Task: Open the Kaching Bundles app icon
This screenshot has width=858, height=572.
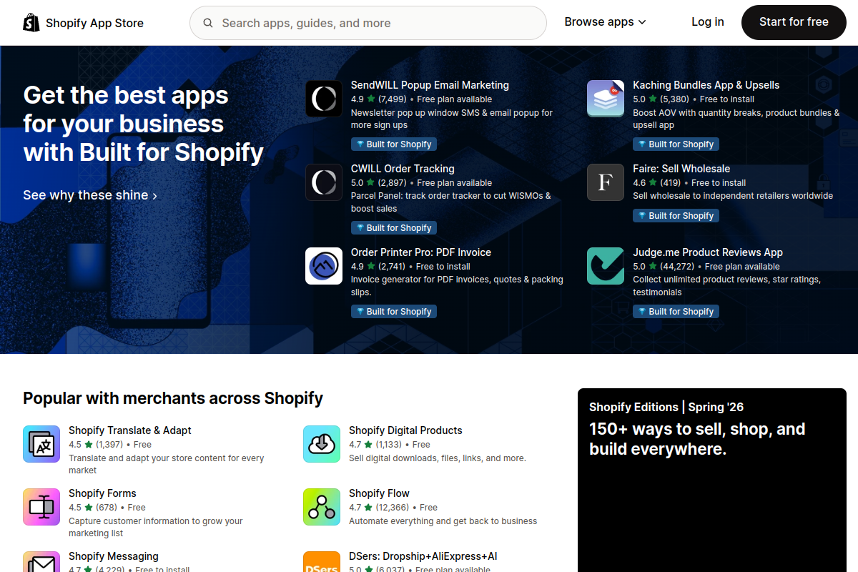Action: point(606,99)
